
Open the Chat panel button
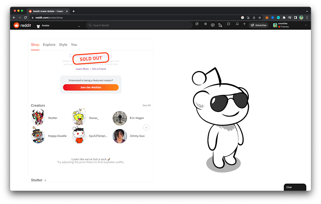(295, 187)
